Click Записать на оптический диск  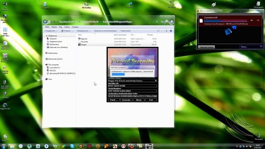point(106,31)
